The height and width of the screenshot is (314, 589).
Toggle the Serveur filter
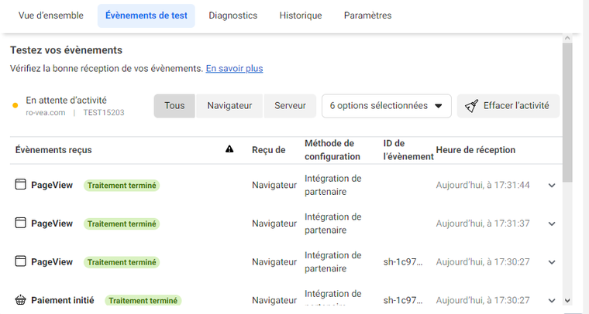click(x=290, y=106)
